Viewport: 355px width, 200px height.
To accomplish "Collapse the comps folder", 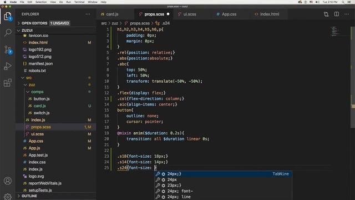I will (x=37, y=92).
